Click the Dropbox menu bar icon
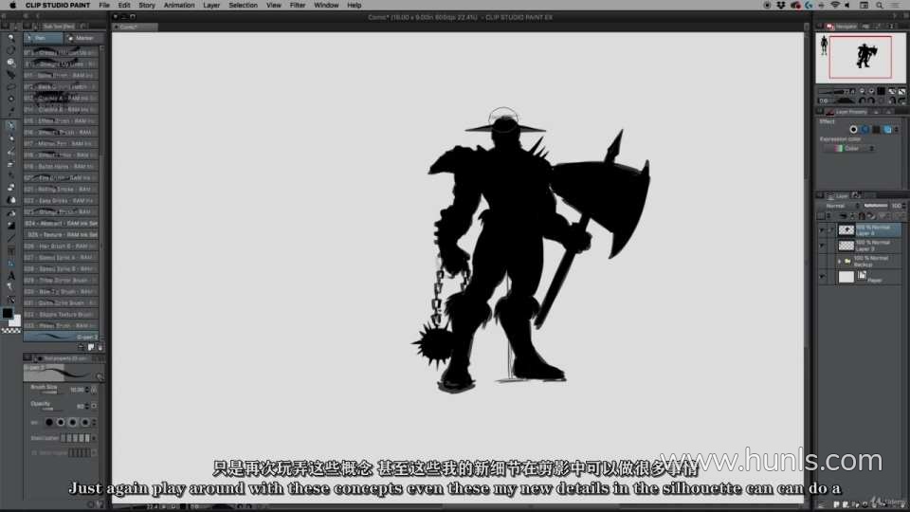 [x=781, y=5]
